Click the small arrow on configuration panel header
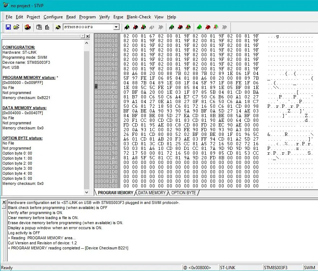Viewport: 318px width, 271px height. pyautogui.click(x=82, y=36)
